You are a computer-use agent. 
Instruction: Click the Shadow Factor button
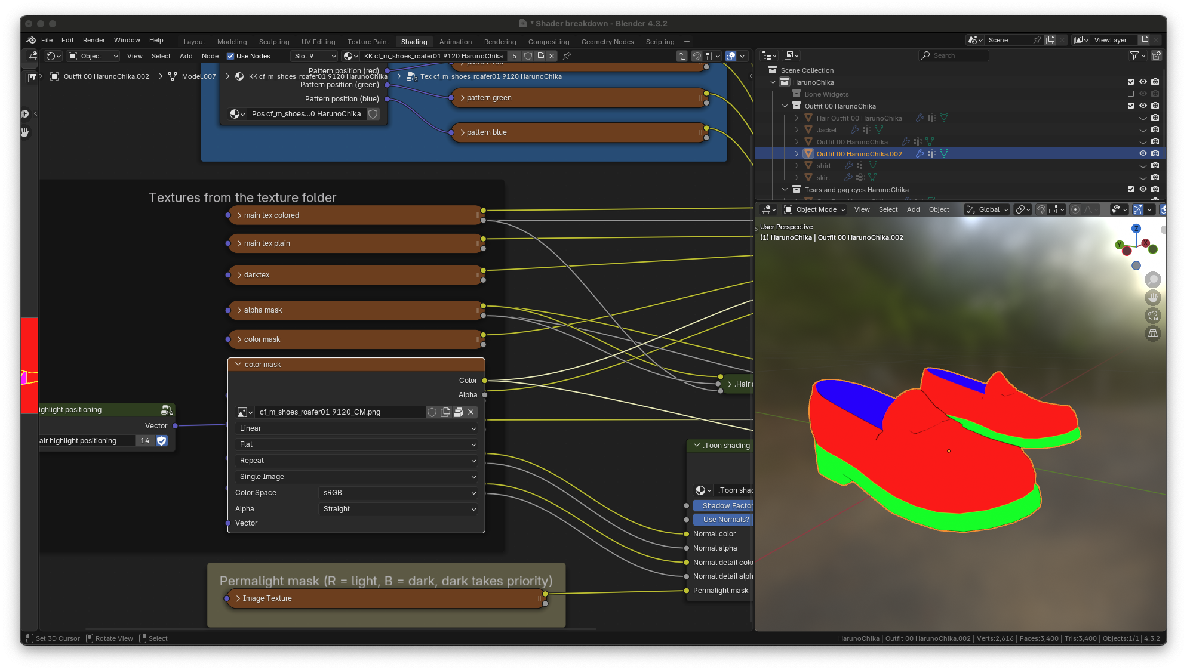tap(723, 506)
